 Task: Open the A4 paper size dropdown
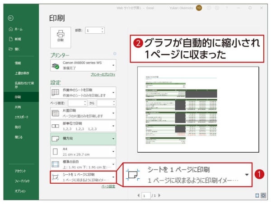83,152
